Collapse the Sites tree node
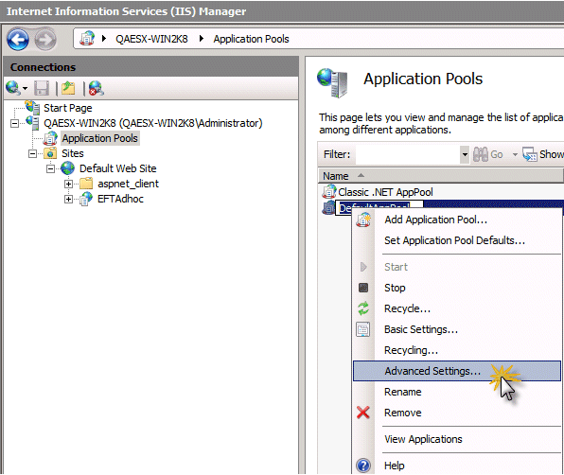This screenshot has height=475, width=564. coord(33,154)
